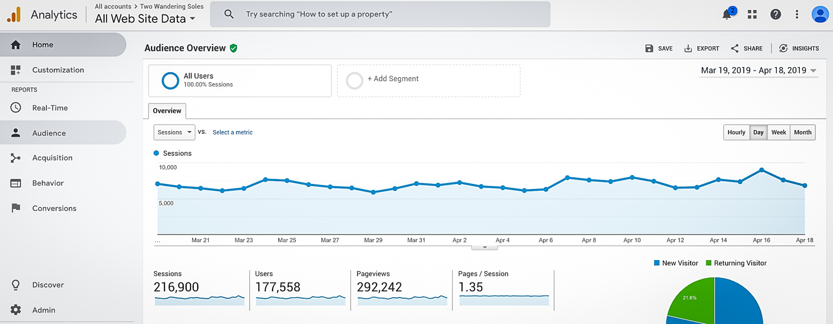Screen dimensions: 833x324
Task: Open Admin settings label
Action: pos(44,310)
